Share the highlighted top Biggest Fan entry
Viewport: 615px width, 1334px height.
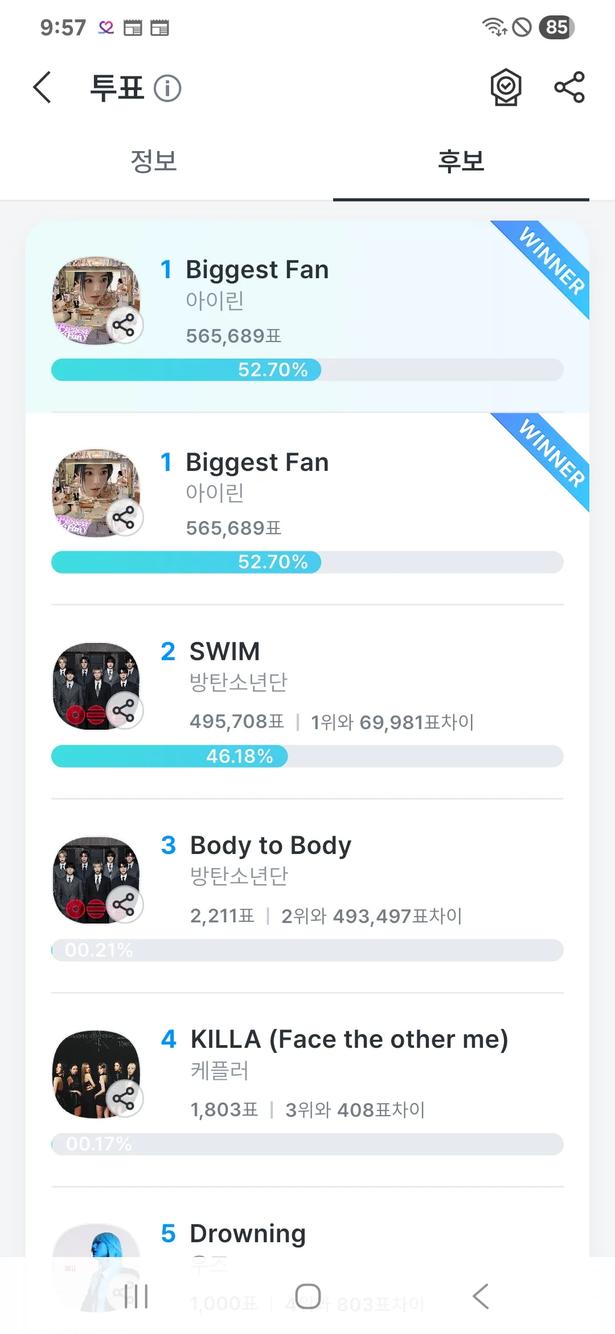pyautogui.click(x=124, y=325)
